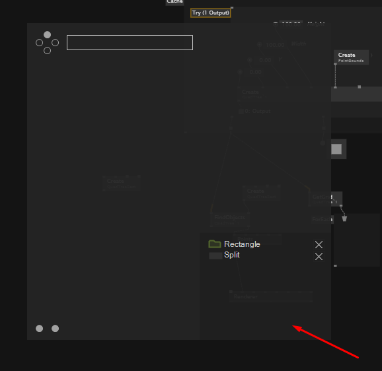
Task: Click the light gray square IOBox
Action: pyautogui.click(x=336, y=149)
